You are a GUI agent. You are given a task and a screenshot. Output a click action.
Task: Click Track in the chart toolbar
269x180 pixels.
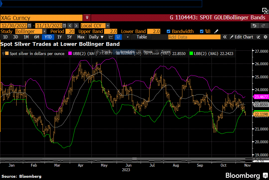click(x=104, y=52)
